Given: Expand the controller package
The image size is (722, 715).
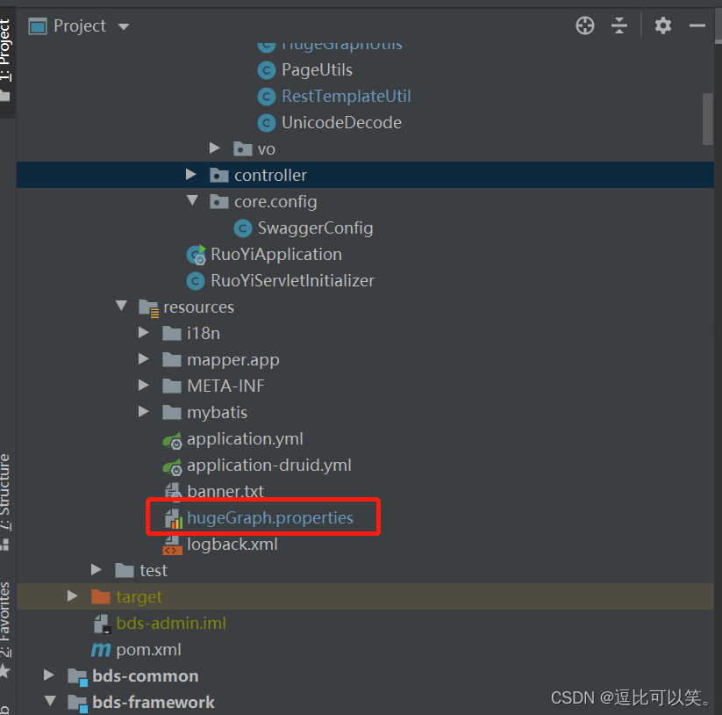Looking at the screenshot, I should [190, 174].
